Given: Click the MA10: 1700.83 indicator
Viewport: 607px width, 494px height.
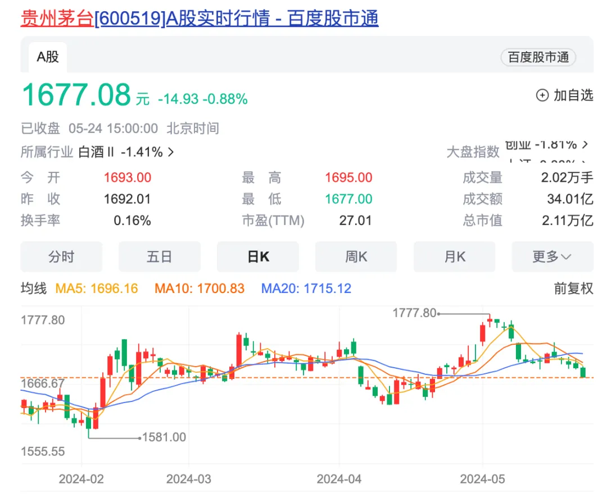Looking at the screenshot, I should (x=200, y=289).
